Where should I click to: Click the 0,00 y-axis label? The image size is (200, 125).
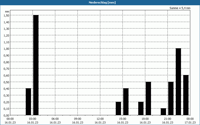[x=6, y=115]
